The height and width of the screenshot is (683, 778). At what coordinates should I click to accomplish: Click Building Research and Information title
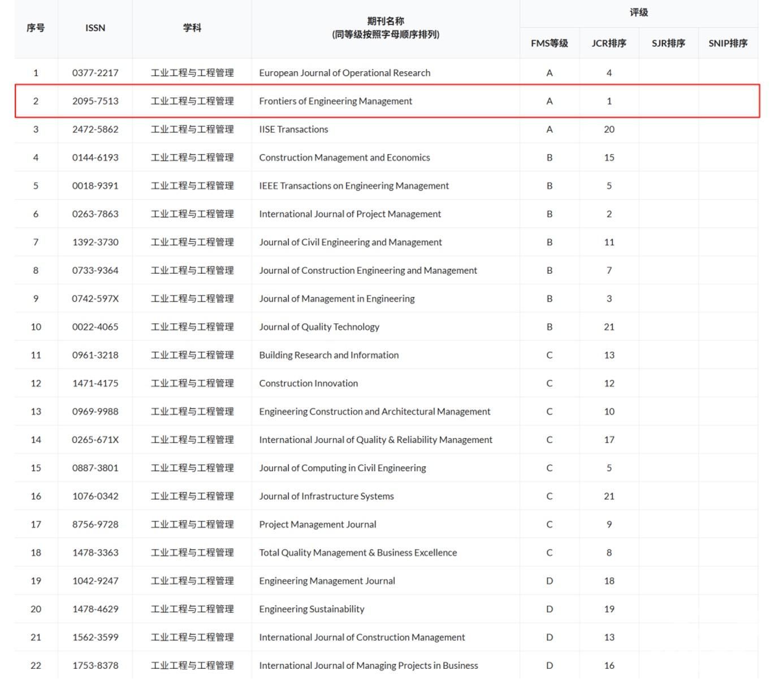click(x=329, y=355)
